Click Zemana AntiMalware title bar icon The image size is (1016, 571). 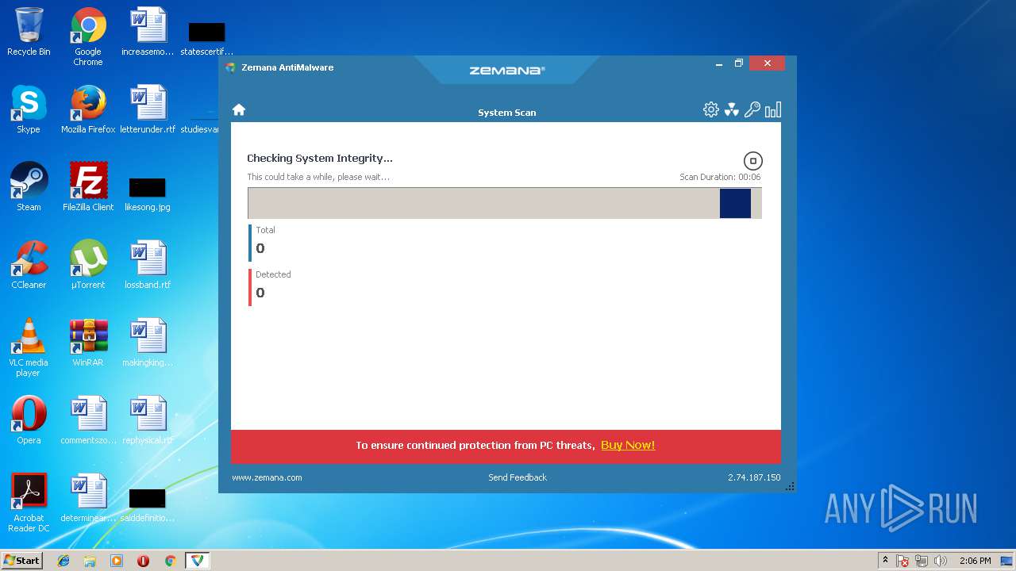[x=230, y=67]
